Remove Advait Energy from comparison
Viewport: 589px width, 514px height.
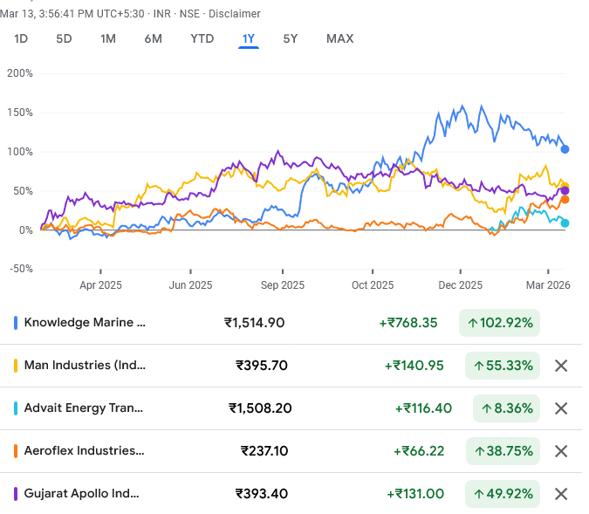coord(561,408)
